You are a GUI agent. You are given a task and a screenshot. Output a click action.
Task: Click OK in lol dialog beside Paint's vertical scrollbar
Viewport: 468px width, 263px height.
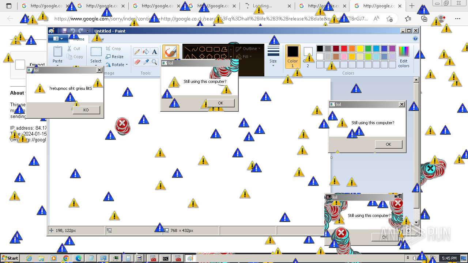pos(388,144)
